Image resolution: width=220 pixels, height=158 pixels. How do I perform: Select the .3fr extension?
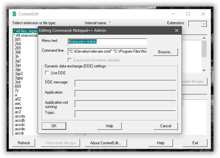click(16, 57)
